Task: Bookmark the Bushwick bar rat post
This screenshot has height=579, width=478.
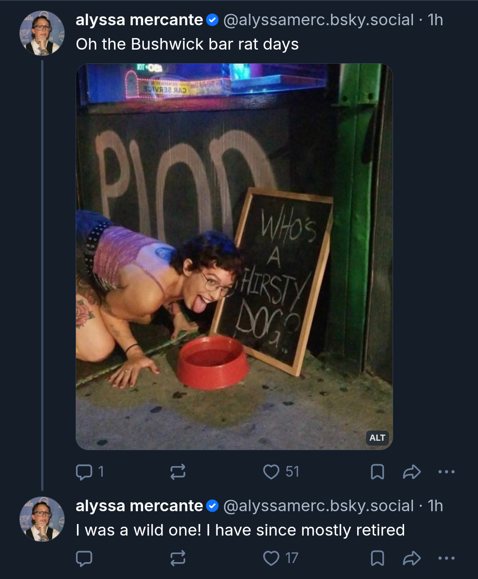Action: (x=377, y=472)
